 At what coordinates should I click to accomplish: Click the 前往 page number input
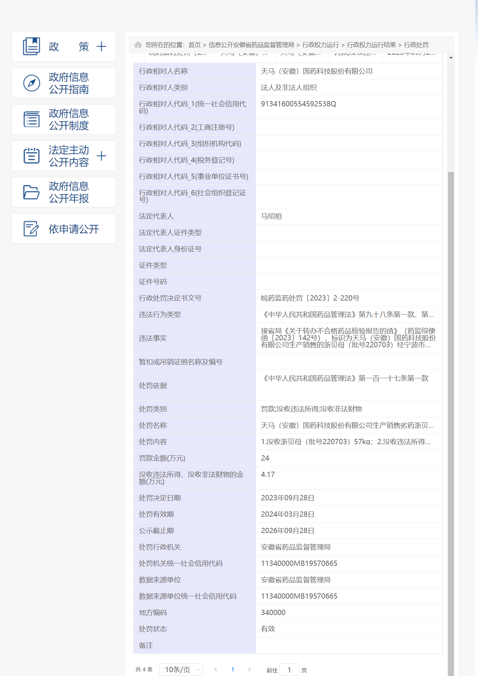289,670
